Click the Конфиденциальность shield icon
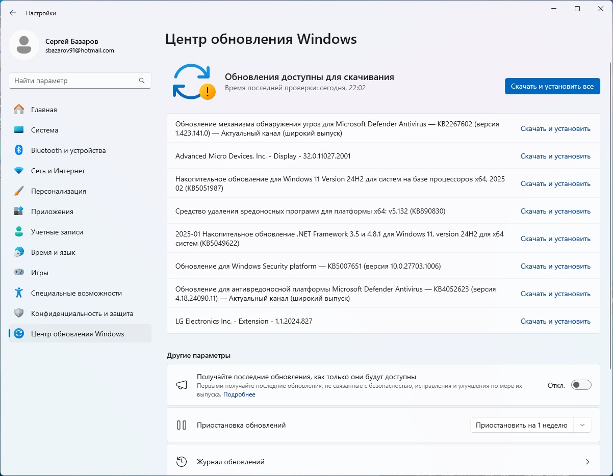This screenshot has height=476, width=613. point(19,313)
